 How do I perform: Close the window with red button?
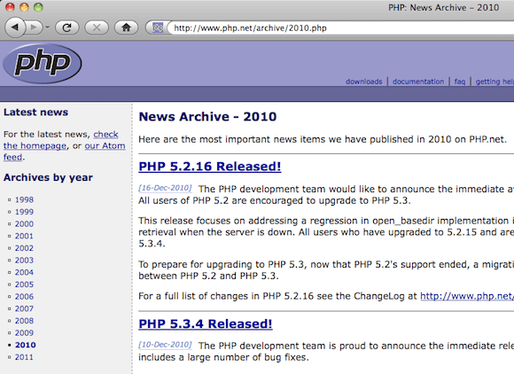10,7
